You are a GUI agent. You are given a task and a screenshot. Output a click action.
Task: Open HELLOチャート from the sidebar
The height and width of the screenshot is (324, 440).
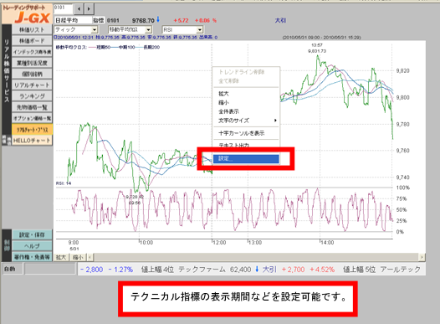[x=32, y=141]
